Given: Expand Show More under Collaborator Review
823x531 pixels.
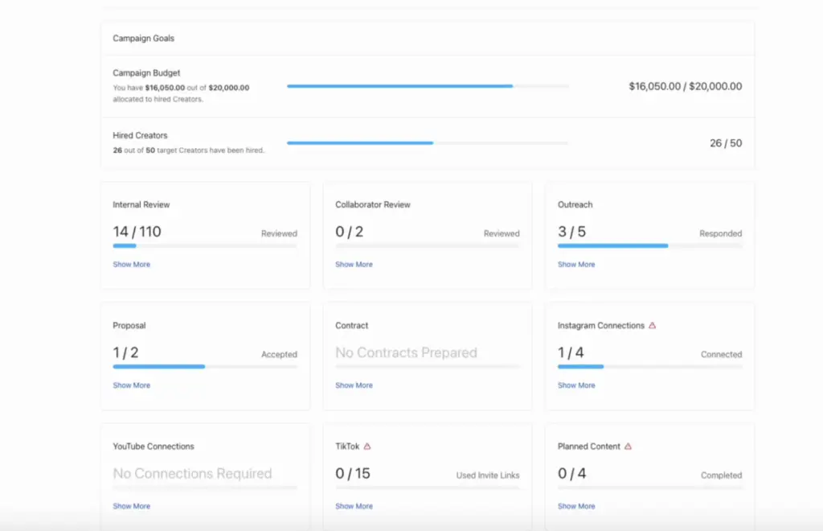Looking at the screenshot, I should point(354,265).
